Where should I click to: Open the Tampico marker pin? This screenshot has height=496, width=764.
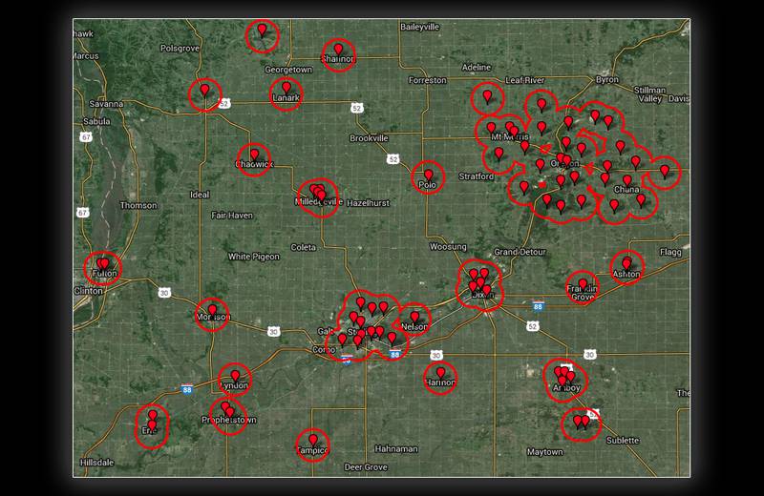[x=312, y=441]
